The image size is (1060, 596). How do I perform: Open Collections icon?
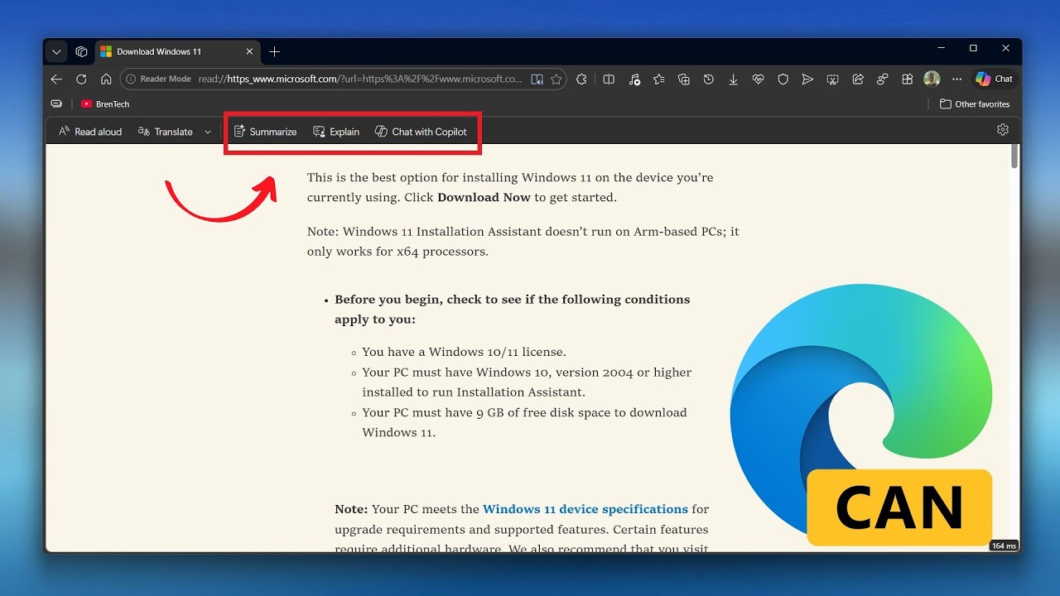pyautogui.click(x=683, y=79)
